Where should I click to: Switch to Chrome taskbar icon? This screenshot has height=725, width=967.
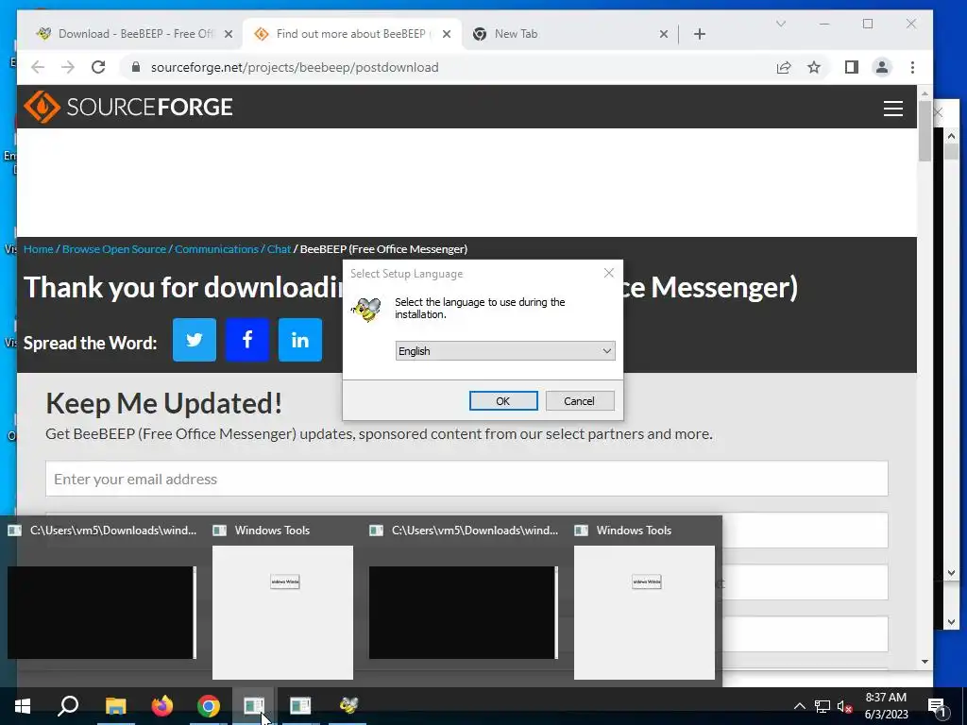209,706
